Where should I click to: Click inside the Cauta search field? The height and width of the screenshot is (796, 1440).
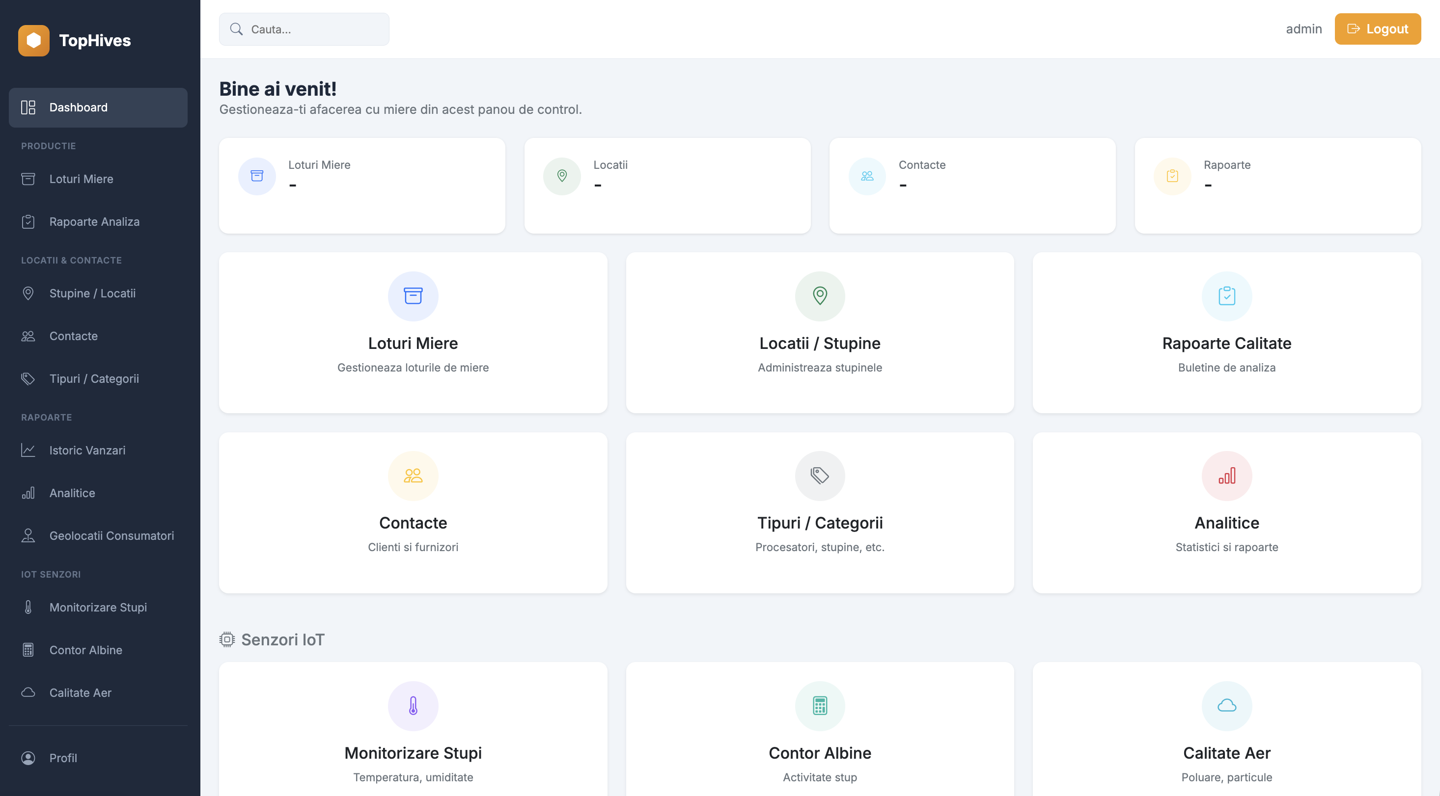click(304, 28)
